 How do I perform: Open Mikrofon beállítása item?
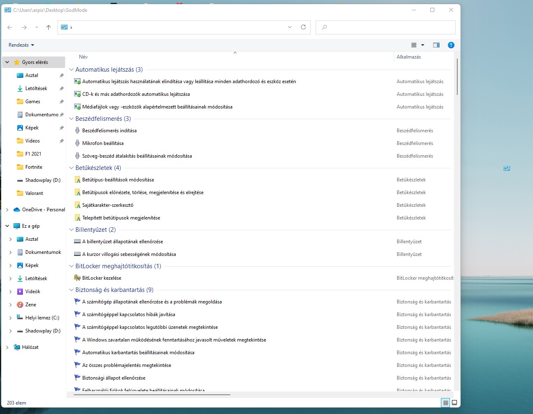coord(103,143)
